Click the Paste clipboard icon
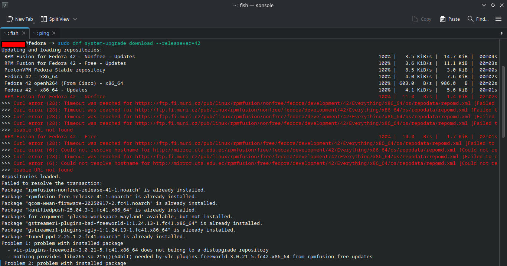 tap(443, 19)
